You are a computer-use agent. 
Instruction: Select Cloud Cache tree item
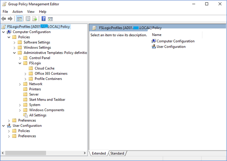45,68
